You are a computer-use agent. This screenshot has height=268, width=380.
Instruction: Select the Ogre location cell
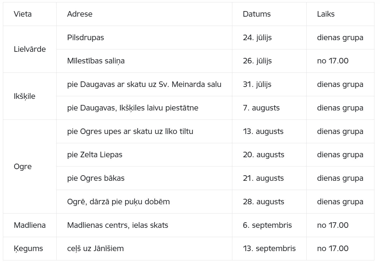[30, 167]
